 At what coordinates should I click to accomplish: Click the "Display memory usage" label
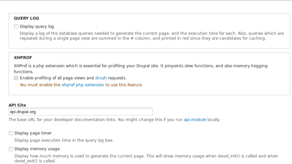[x=37, y=149]
